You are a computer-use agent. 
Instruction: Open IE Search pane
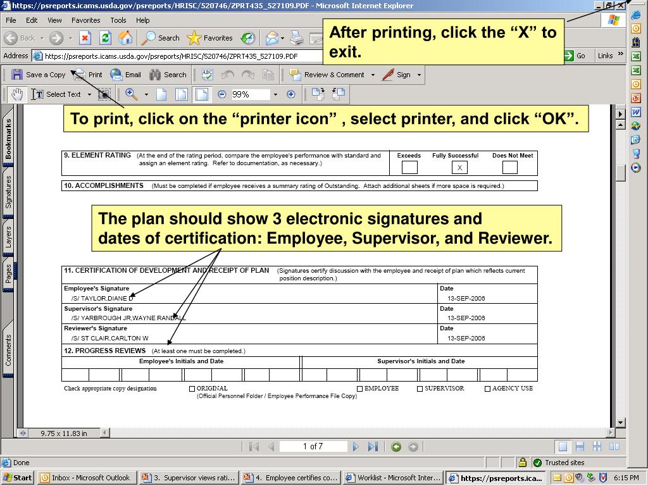pos(160,38)
